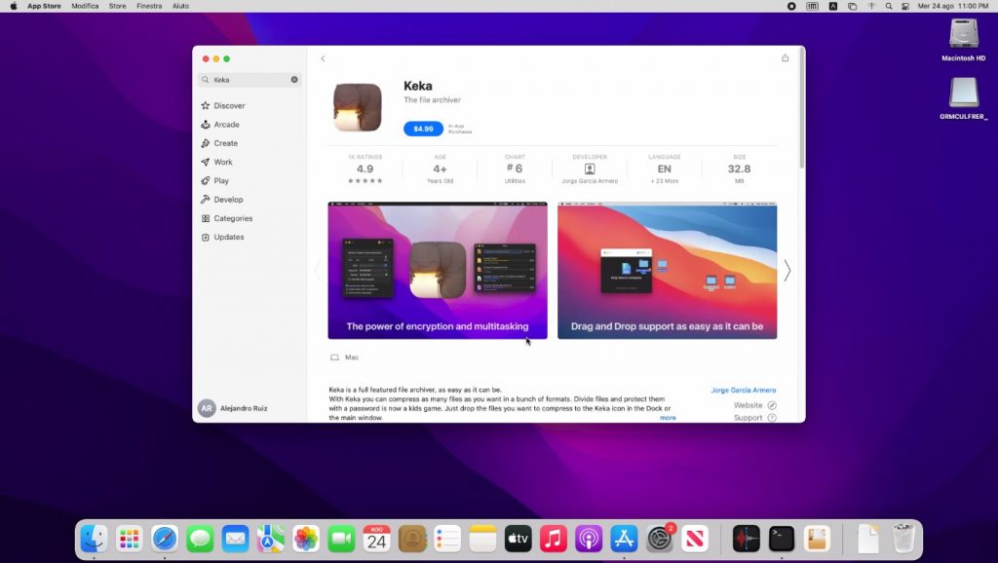The width and height of the screenshot is (998, 563).
Task: Show Updates in the sidebar
Action: [229, 237]
